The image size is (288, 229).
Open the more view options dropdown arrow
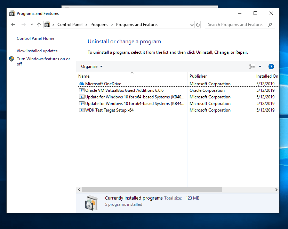260,67
